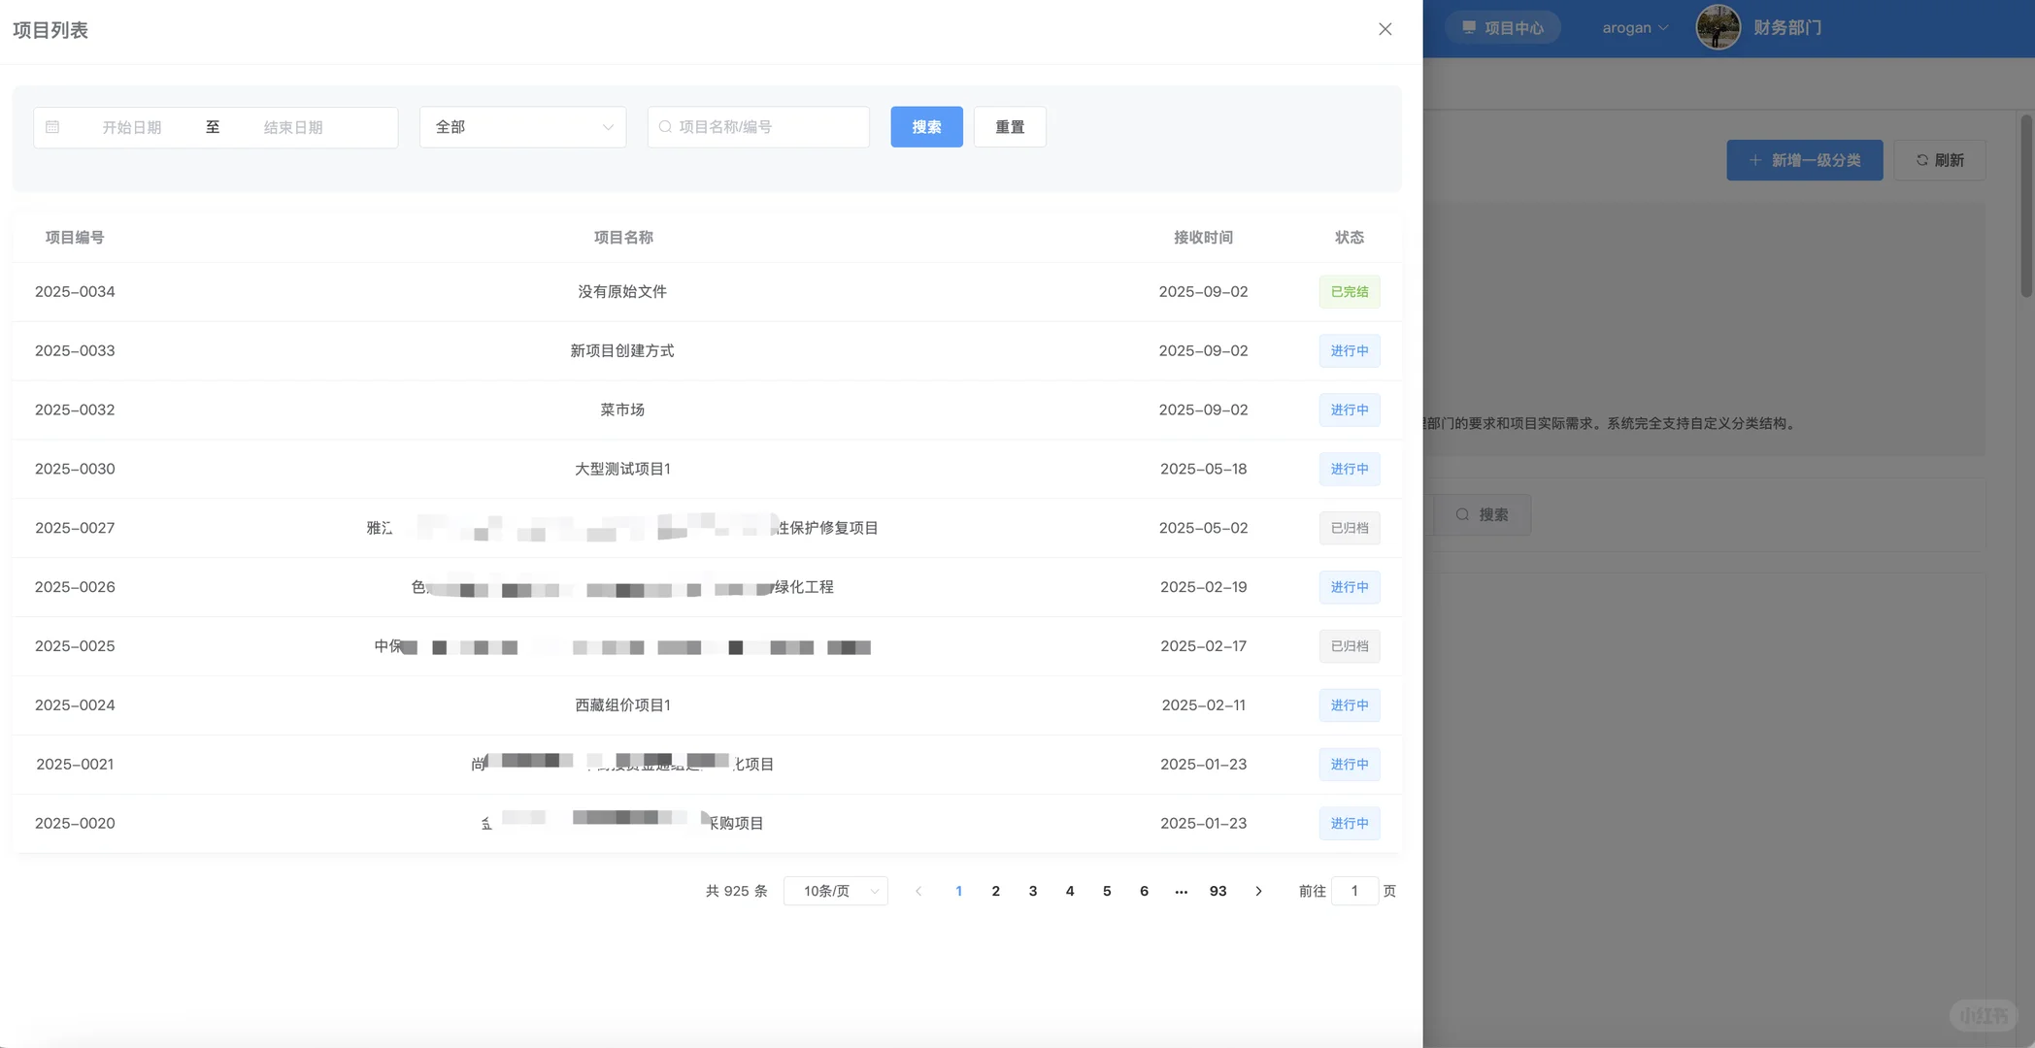Click the plus icon on 新增一级分类 button
The image size is (2035, 1048).
[x=1753, y=160]
